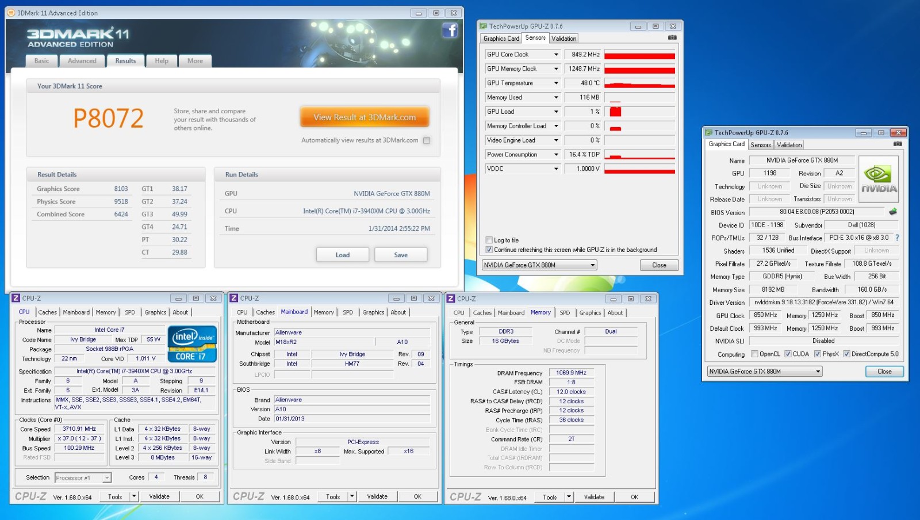Click View Result at 3DMark.com button

365,117
